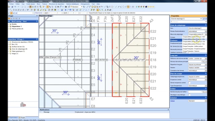Tick the Dernier empannon central checkbox
This screenshot has height=121, width=215.
(x=189, y=83)
